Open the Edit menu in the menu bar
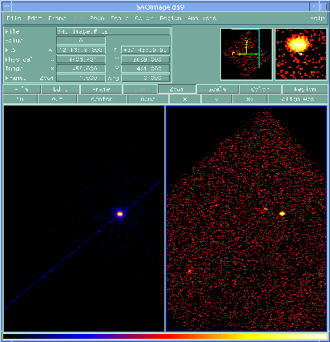Viewport: 330px width, 342px height. [34, 18]
